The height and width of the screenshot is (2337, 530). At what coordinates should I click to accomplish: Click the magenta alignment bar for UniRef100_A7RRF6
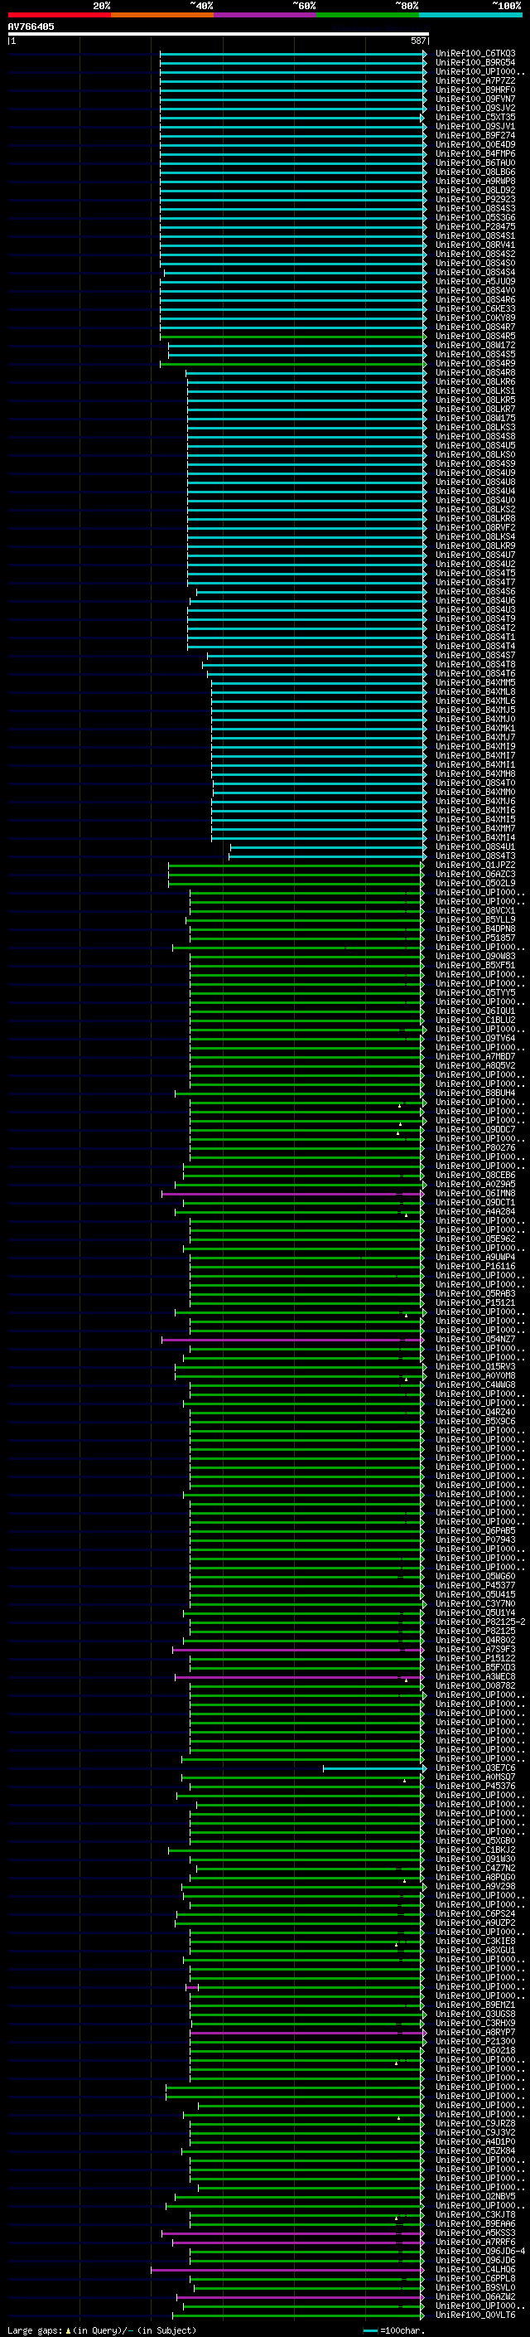[x=298, y=2242]
